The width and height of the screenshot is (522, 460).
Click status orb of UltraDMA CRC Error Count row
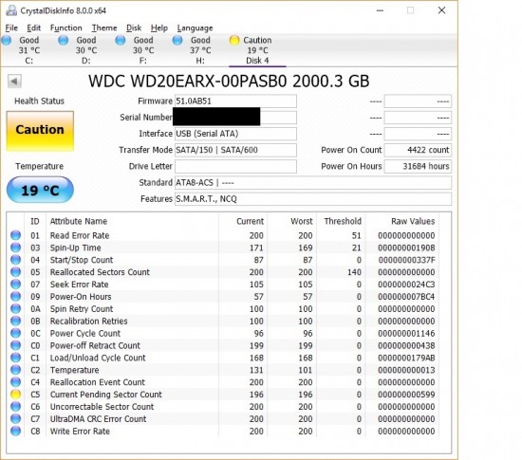click(x=15, y=418)
